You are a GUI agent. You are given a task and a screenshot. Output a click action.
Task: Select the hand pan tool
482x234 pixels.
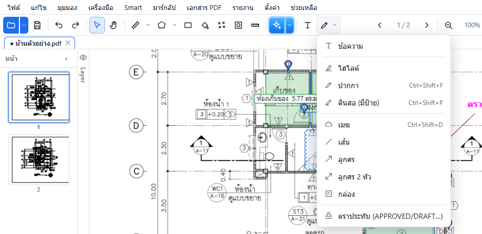click(113, 25)
